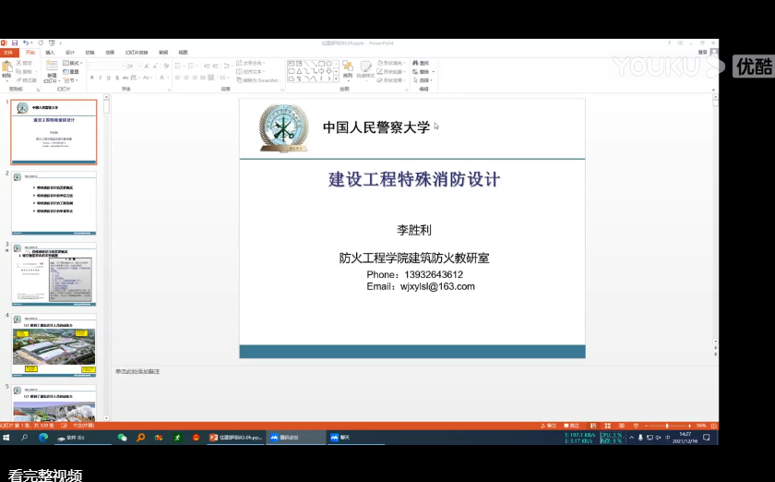Select the rectangle shape in shapes gallery

click(x=321, y=64)
